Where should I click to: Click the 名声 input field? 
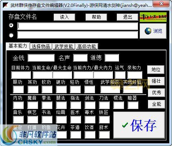80,58
